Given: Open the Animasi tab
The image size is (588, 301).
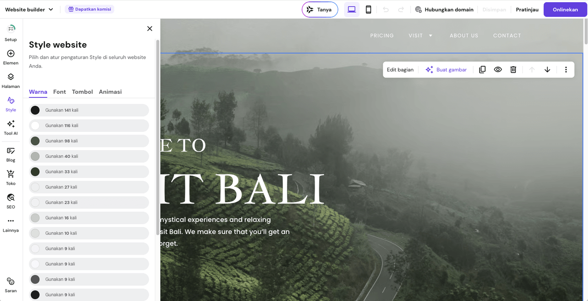Looking at the screenshot, I should [x=110, y=91].
